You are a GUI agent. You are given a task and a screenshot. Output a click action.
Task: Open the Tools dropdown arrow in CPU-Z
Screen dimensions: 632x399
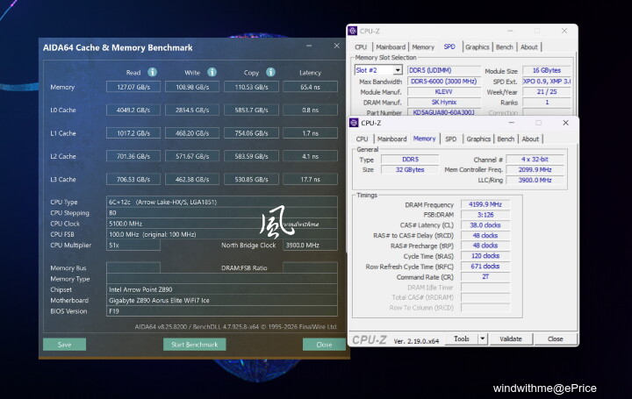tap(483, 338)
